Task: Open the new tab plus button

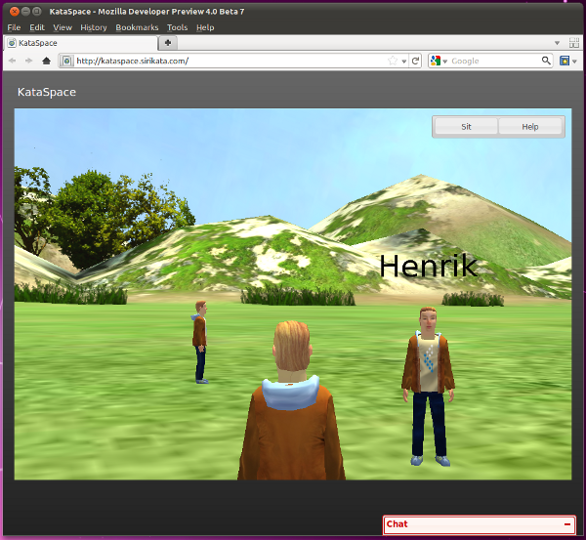Action: 168,43
